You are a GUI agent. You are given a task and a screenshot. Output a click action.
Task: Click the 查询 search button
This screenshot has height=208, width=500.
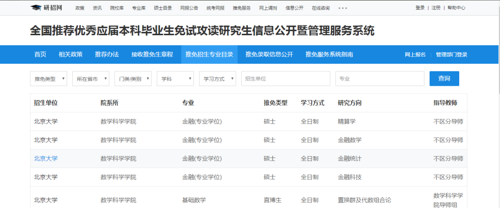(444, 78)
